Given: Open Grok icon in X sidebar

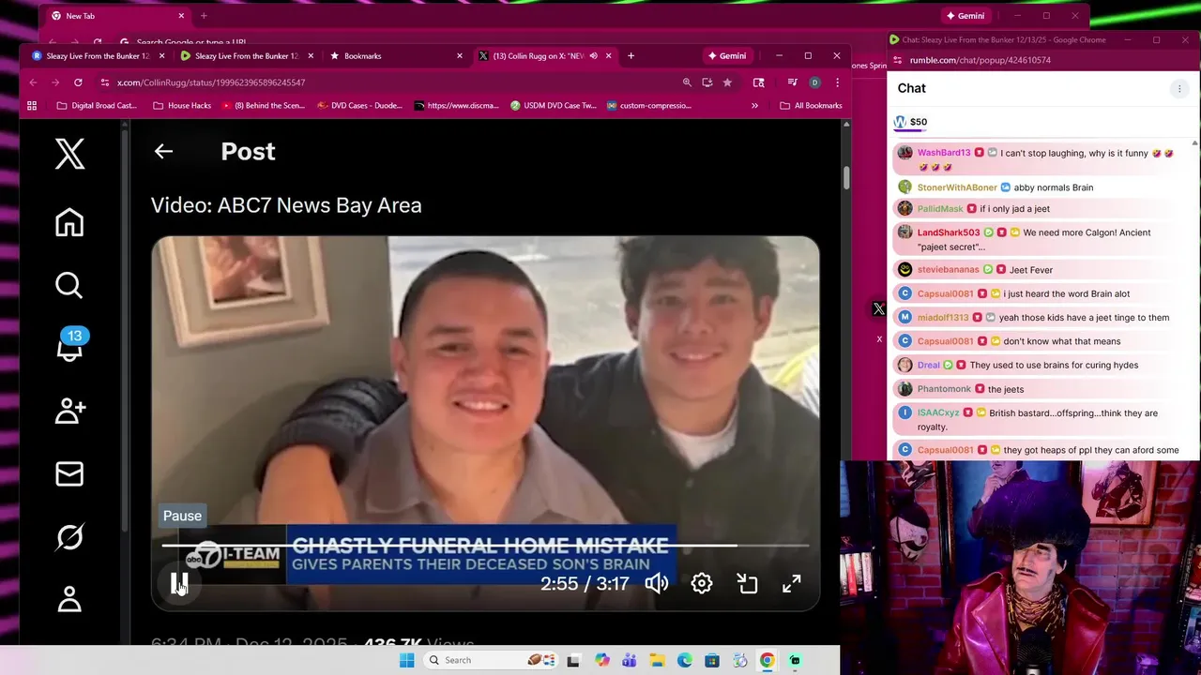Looking at the screenshot, I should pos(69,536).
